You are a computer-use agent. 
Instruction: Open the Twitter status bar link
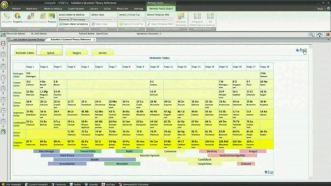(75, 184)
